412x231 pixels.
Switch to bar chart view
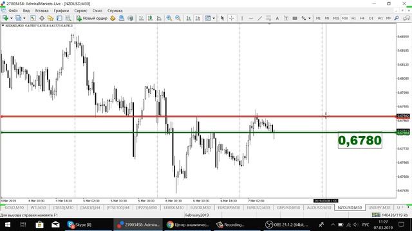[x=142, y=18]
